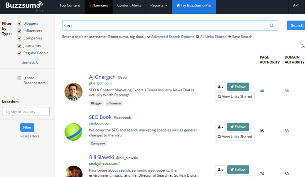View links shared by AJ Ghergich

[x=235, y=96]
